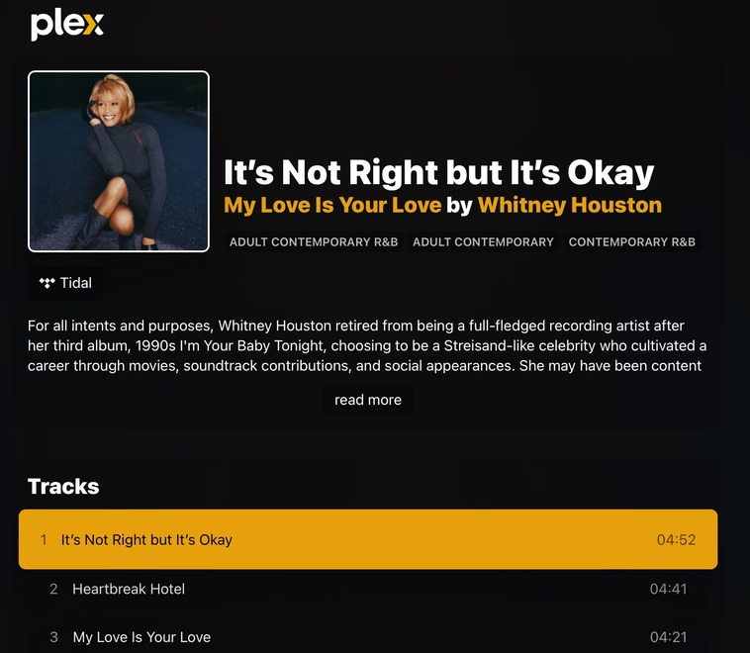Click the It's Not Right but It's Okay title heading
Viewport: 750px width, 653px height.
tap(438, 173)
